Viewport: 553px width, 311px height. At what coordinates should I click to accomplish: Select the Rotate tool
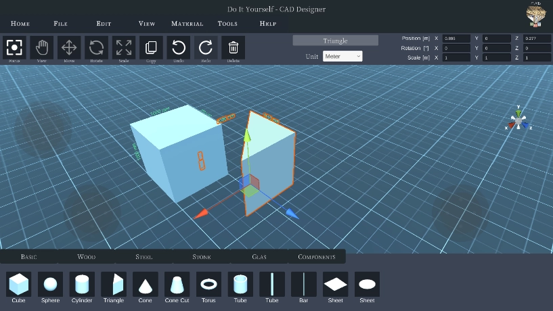click(96, 47)
